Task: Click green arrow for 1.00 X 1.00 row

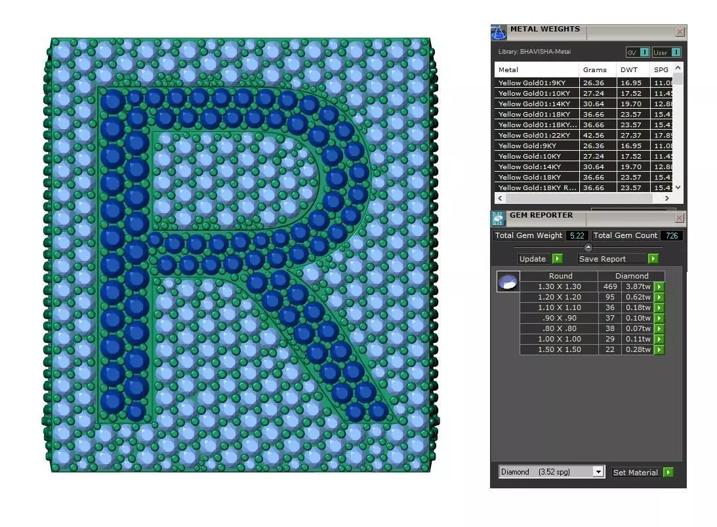Action: (x=659, y=339)
